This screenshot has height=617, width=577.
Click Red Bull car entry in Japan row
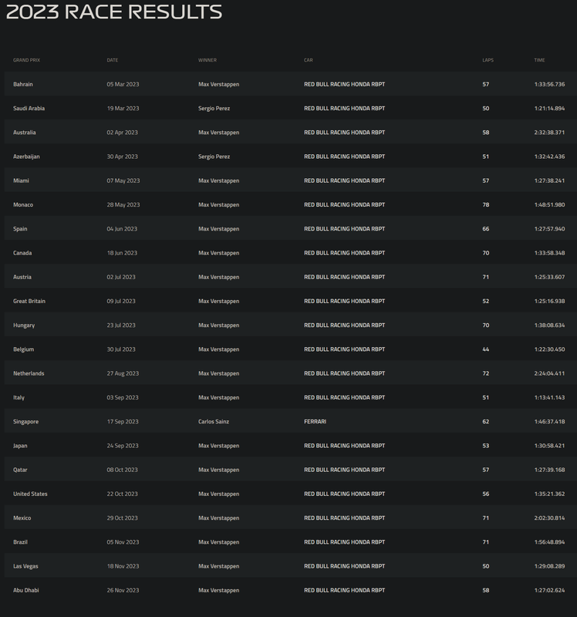tap(344, 446)
